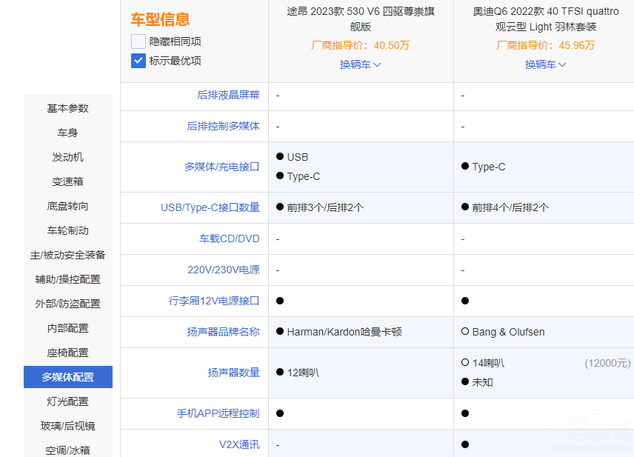Go to 车身 section
Image resolution: width=634 pixels, height=457 pixels.
pos(68,133)
